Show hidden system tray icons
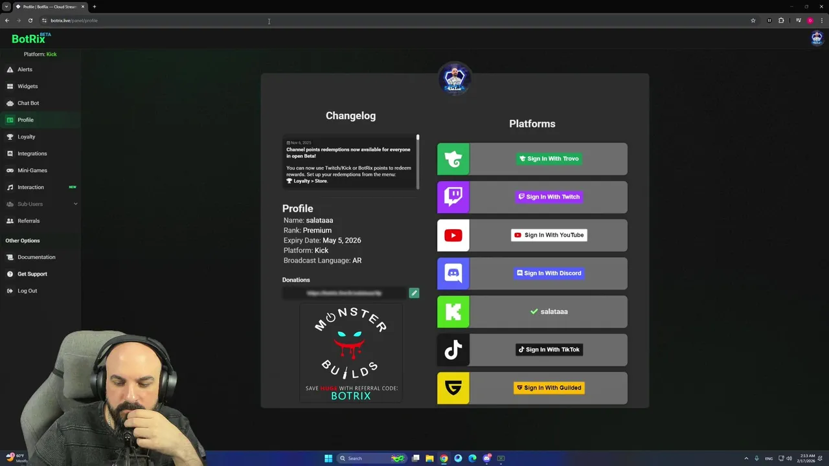The width and height of the screenshot is (829, 466). click(x=746, y=458)
